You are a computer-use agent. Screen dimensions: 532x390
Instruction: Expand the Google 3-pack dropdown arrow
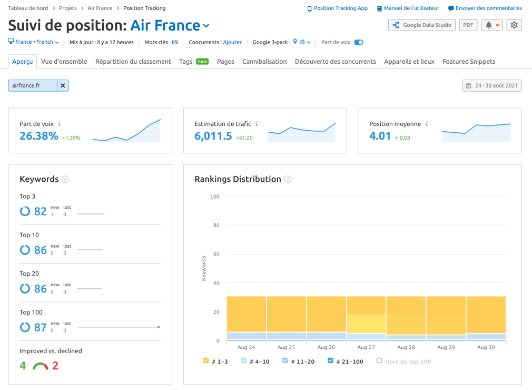(309, 43)
